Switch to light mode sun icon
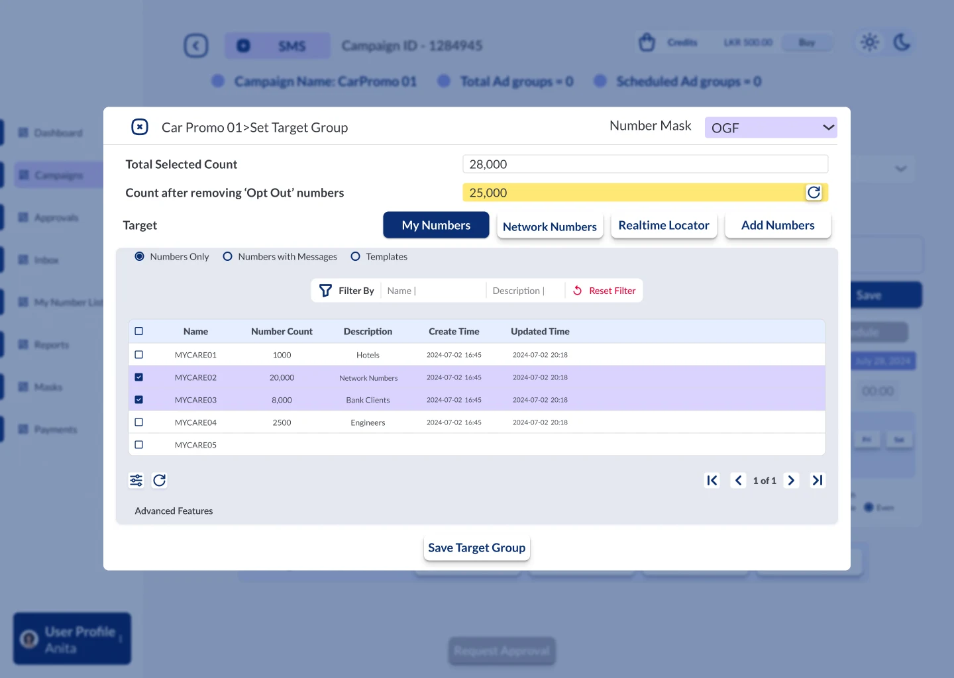 tap(869, 42)
